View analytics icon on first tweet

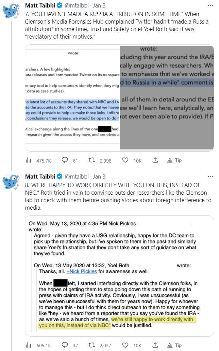pos(29,160)
